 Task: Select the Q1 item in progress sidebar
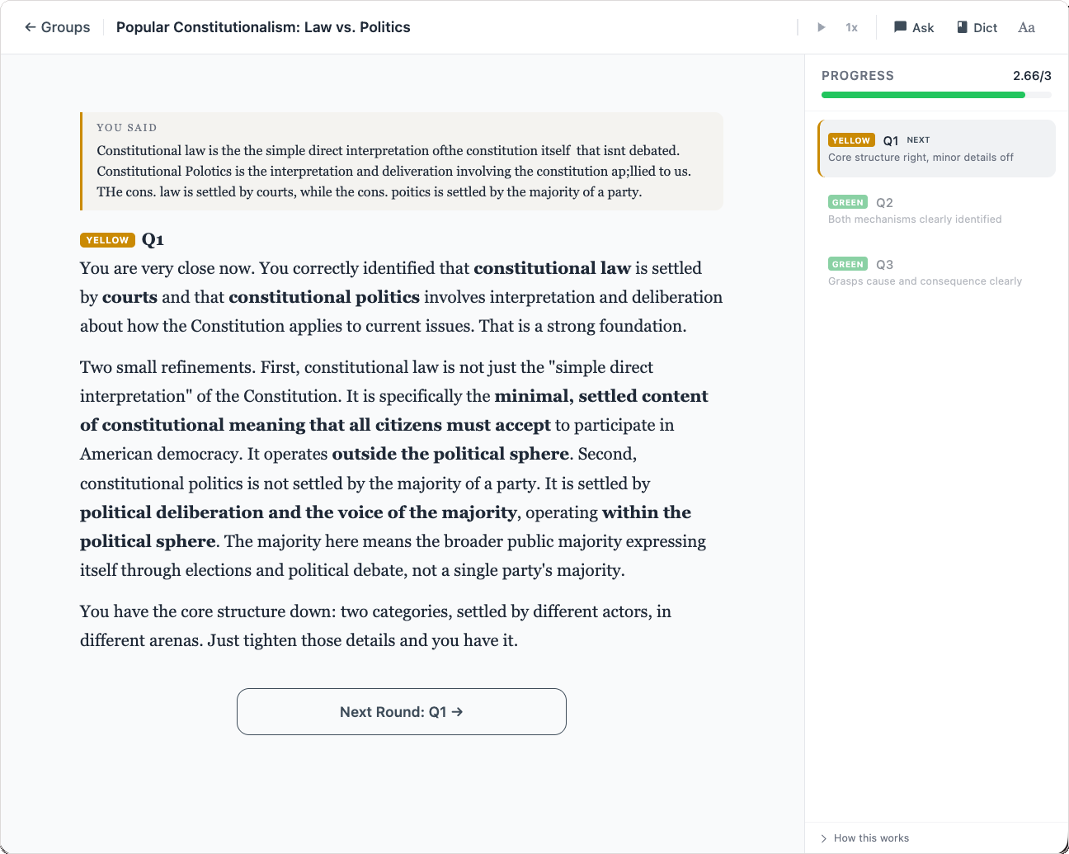point(936,149)
